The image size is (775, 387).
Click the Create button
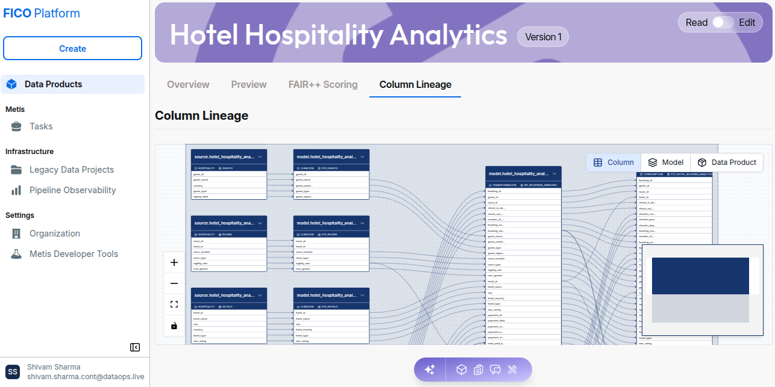click(x=72, y=49)
